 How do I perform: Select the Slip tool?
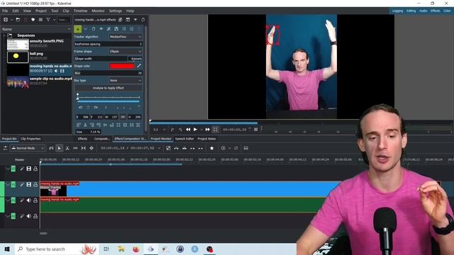84,148
